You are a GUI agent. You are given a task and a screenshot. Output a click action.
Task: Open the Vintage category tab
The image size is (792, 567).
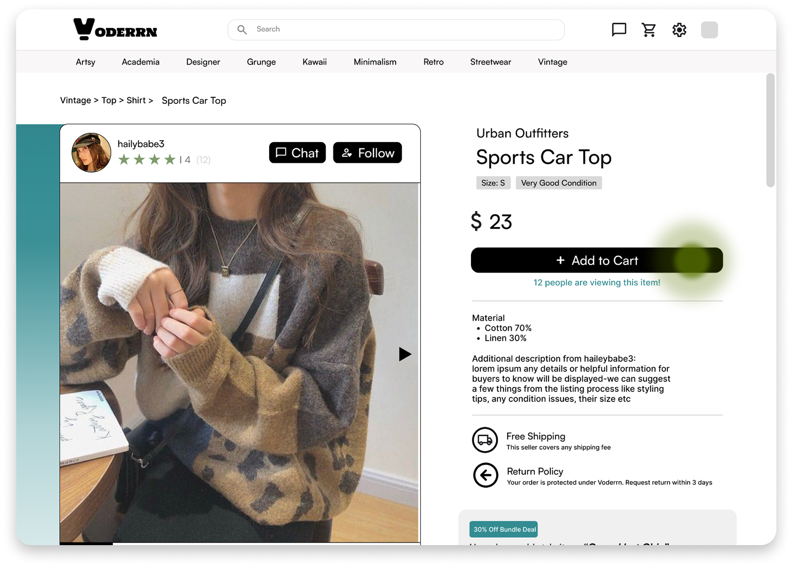[552, 62]
